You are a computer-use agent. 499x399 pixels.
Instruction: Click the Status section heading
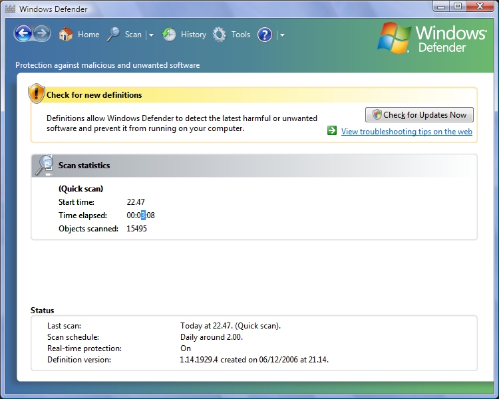point(43,311)
